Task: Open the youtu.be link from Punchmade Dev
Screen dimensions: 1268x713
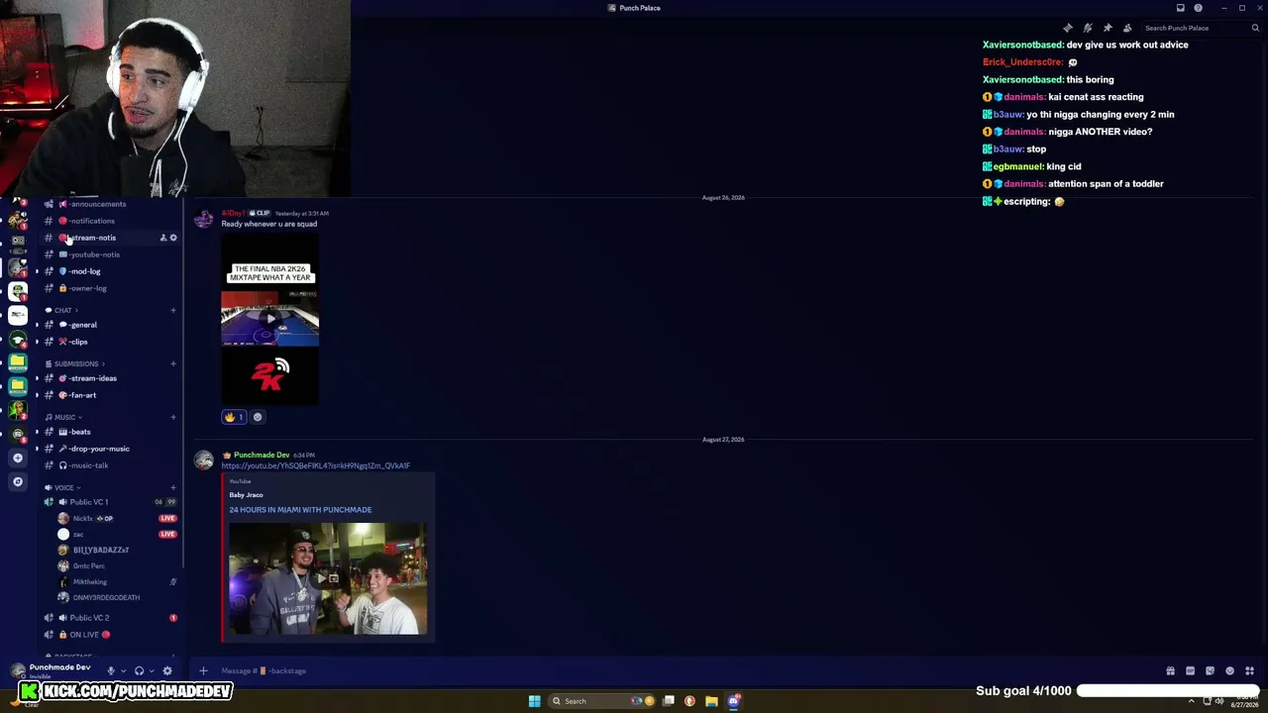Action: pos(315,465)
